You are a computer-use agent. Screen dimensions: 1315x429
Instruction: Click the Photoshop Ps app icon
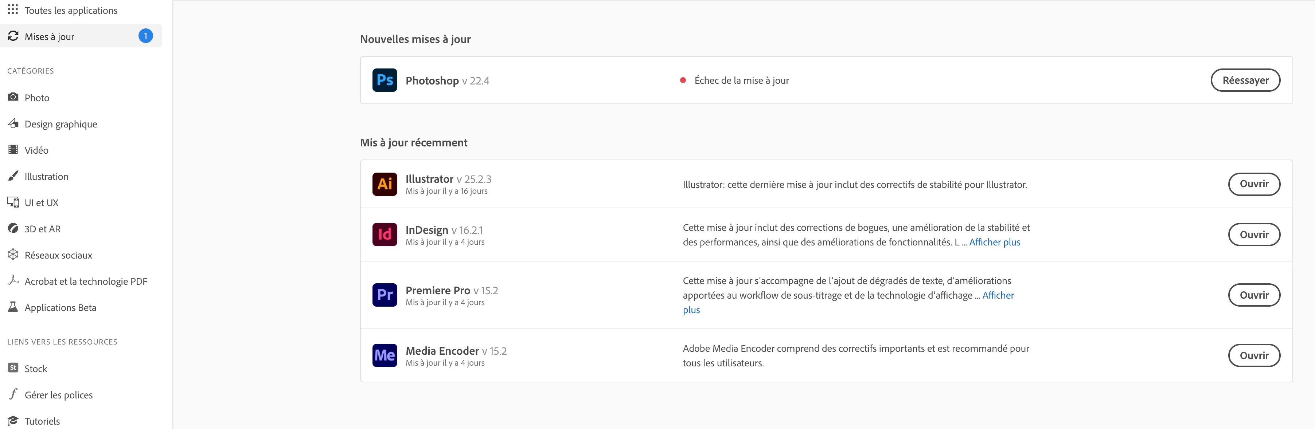pyautogui.click(x=385, y=80)
